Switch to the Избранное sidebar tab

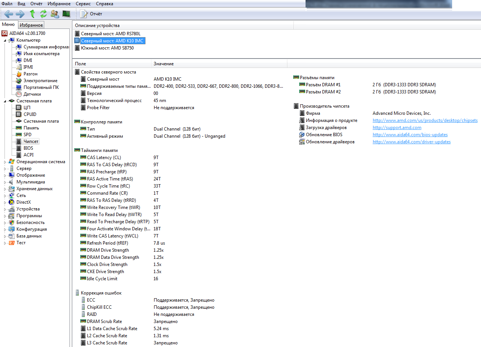click(31, 25)
